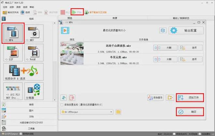The image size is (215, 136).
Task: Open the 皮肤 skin menu
Action: click(x=12, y=7)
